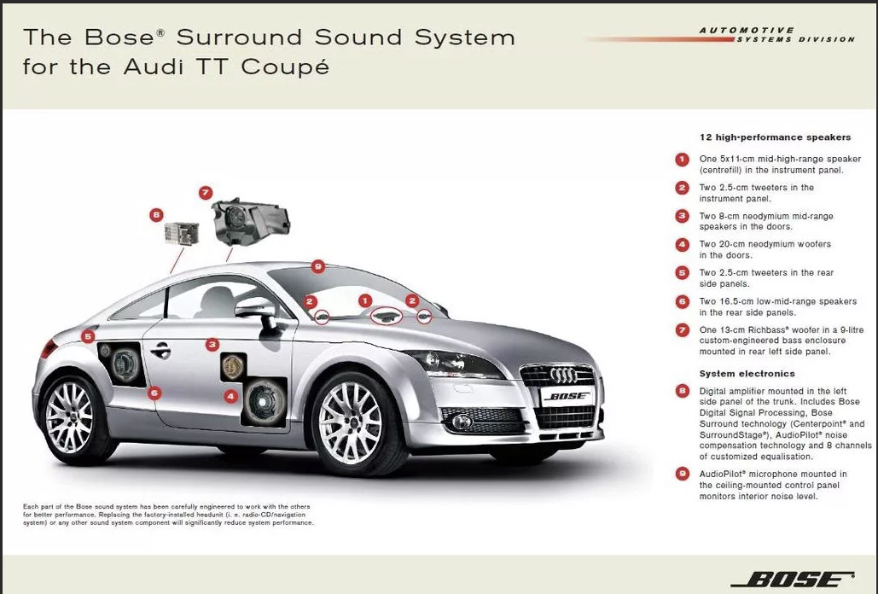Click marker 3 on the car door
The image size is (878, 594).
(212, 345)
